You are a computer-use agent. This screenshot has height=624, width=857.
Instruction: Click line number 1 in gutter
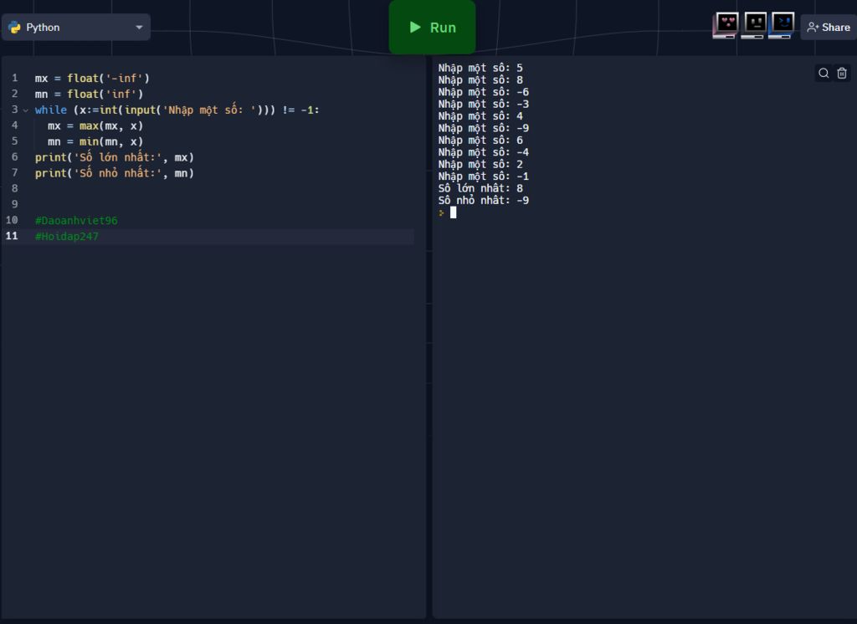(x=15, y=78)
